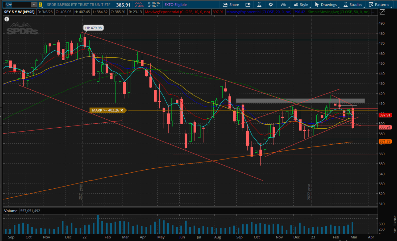Click the SPDR S&P500 ETF TRUST description text
Screen dimensions: 397x241
79,5
